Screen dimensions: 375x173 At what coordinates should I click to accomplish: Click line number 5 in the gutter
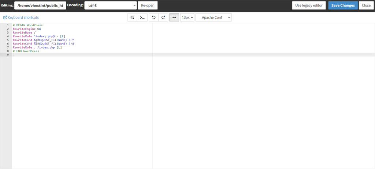8,40
